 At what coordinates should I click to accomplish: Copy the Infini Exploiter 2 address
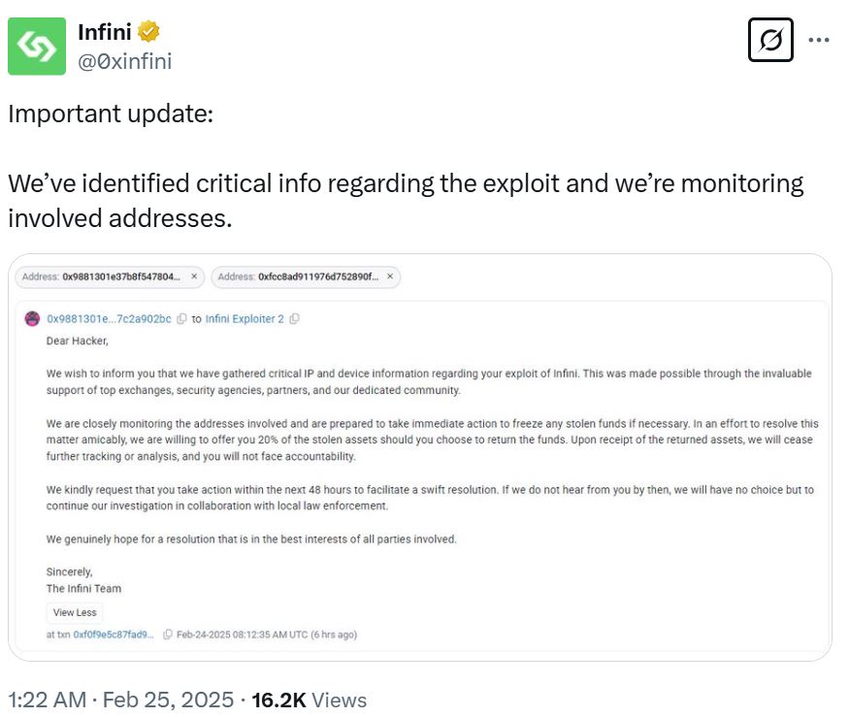pos(295,319)
